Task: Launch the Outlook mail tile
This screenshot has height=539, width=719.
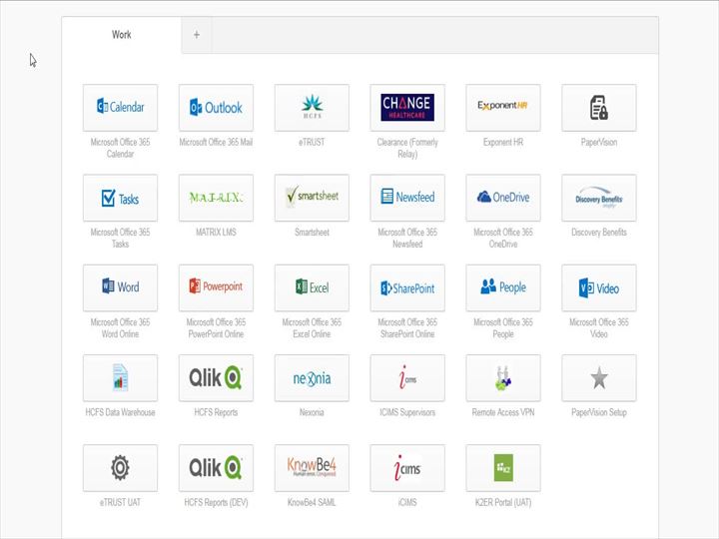Action: click(216, 107)
